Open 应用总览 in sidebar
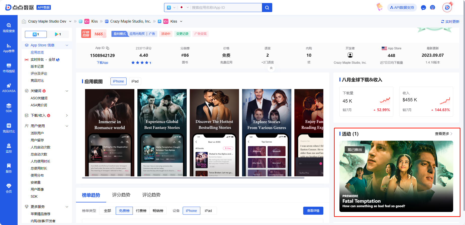 (37, 52)
